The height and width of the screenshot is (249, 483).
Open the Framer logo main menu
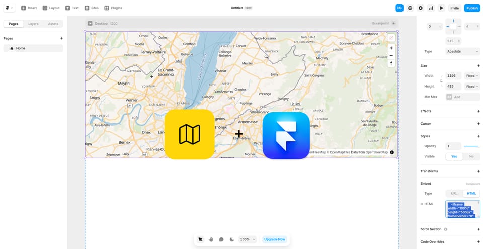[x=9, y=8]
